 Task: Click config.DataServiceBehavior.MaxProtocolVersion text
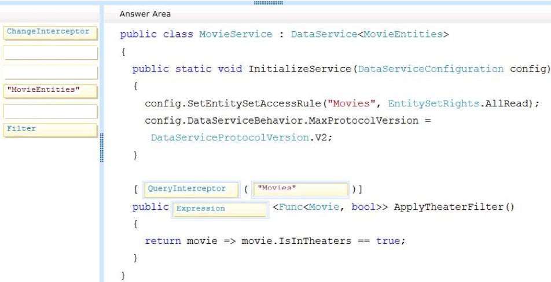click(281, 121)
